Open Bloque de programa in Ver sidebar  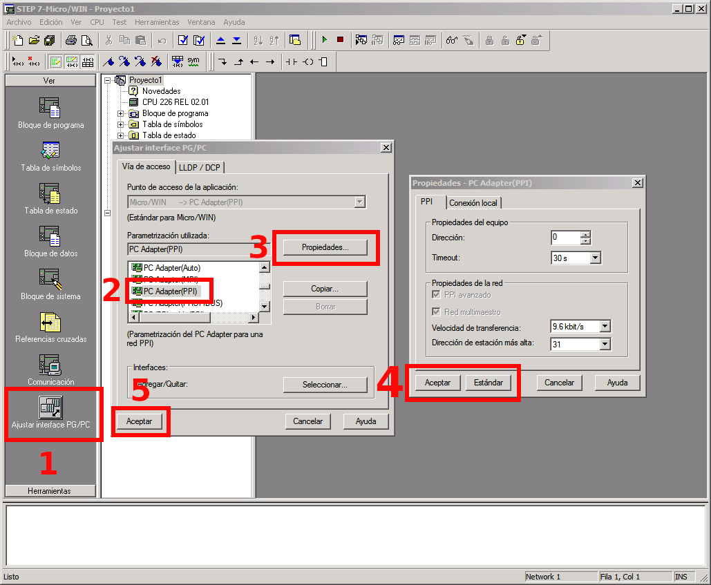(x=50, y=113)
